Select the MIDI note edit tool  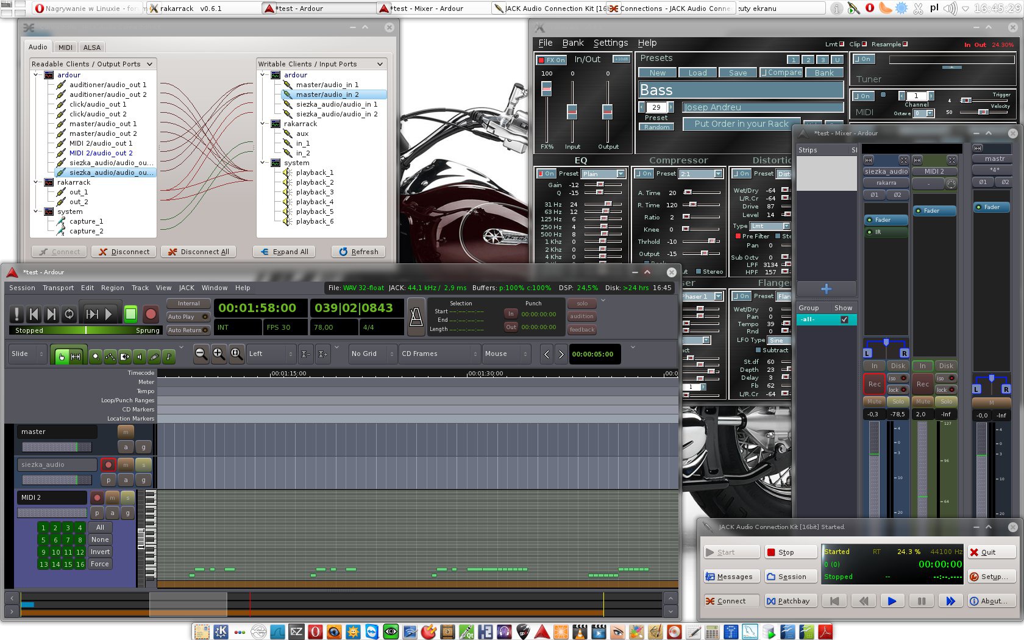coord(169,357)
